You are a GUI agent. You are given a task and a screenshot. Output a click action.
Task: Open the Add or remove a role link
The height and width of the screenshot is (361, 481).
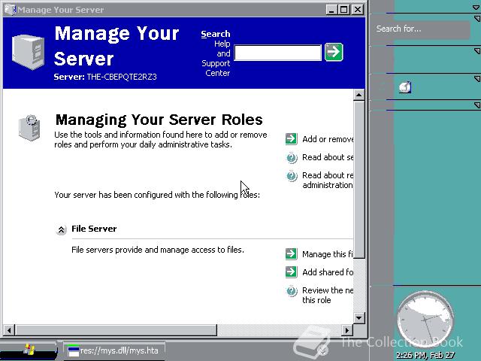click(328, 139)
